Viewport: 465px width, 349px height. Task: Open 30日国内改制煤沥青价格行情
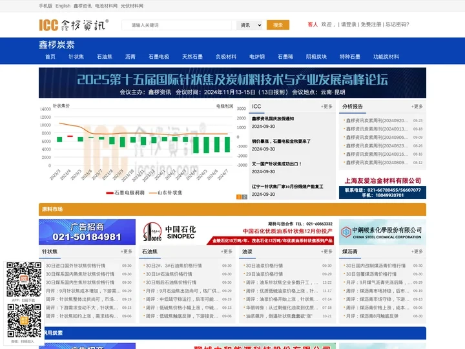[x=376, y=266]
